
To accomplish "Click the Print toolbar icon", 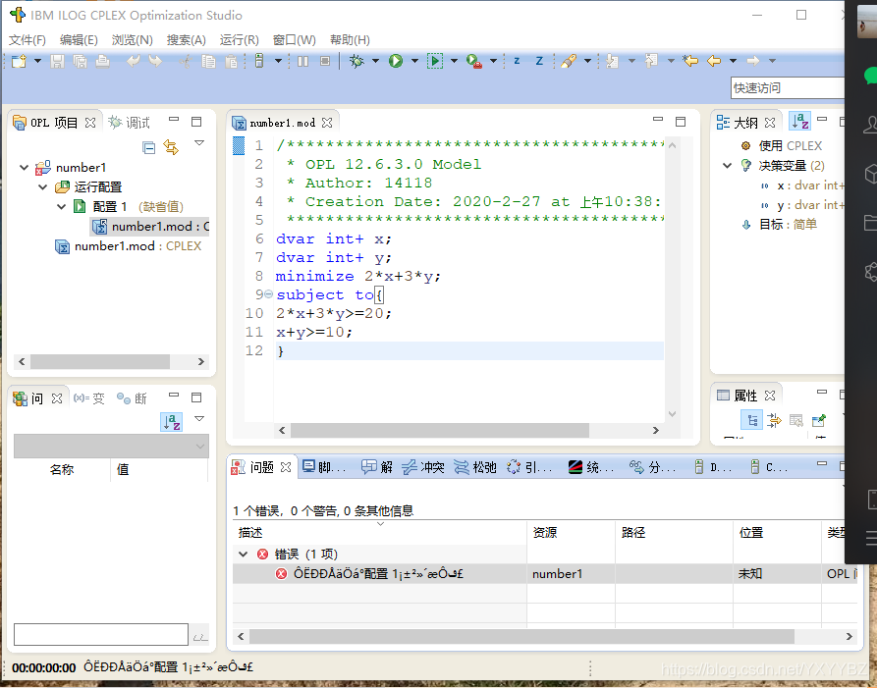I will click(x=102, y=61).
